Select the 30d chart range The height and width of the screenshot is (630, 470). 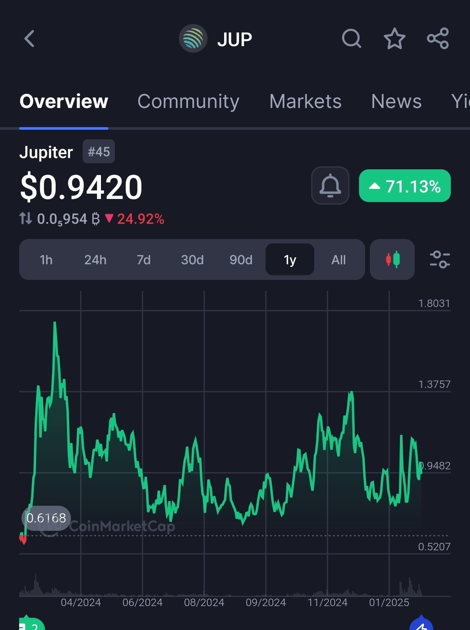click(192, 260)
